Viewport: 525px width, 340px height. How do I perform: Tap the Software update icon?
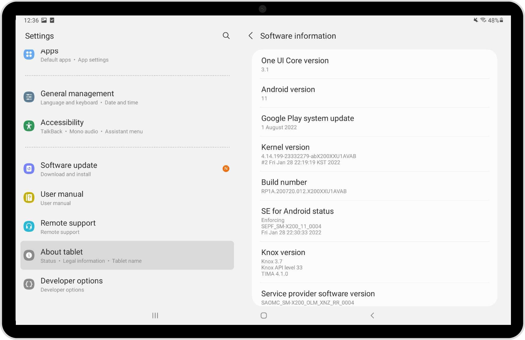point(29,169)
